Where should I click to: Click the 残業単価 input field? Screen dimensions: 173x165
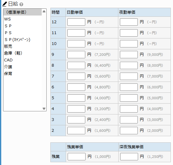[77, 157]
